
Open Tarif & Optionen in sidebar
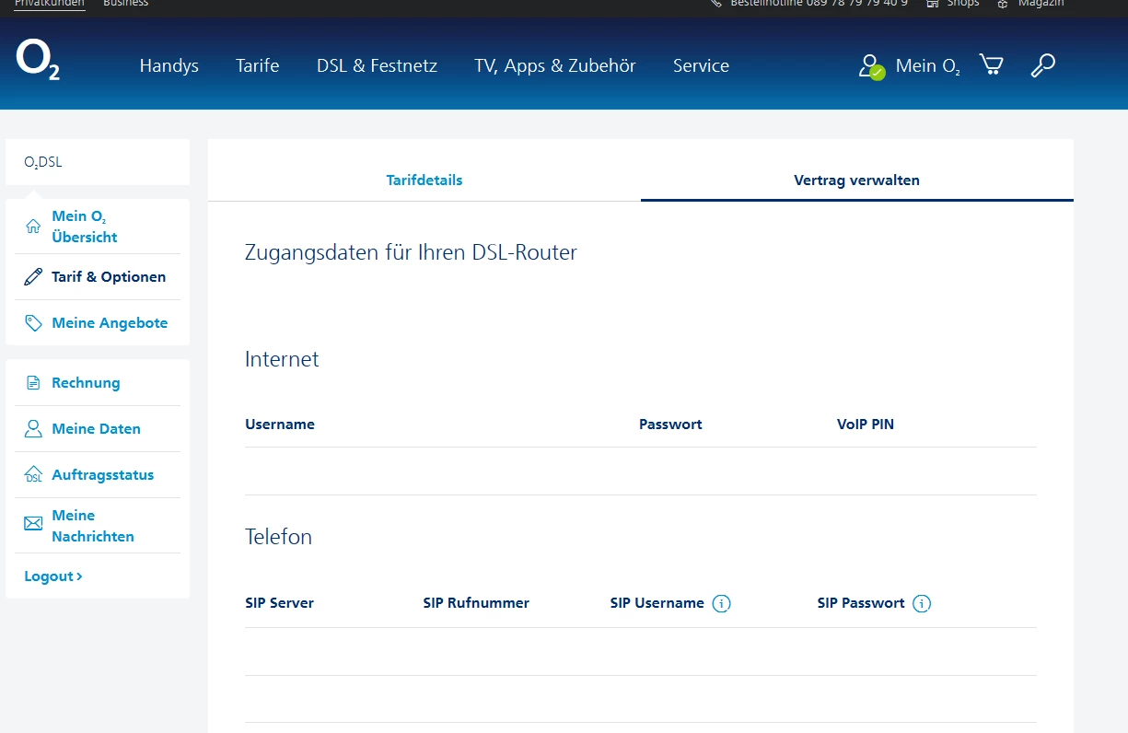coord(109,277)
